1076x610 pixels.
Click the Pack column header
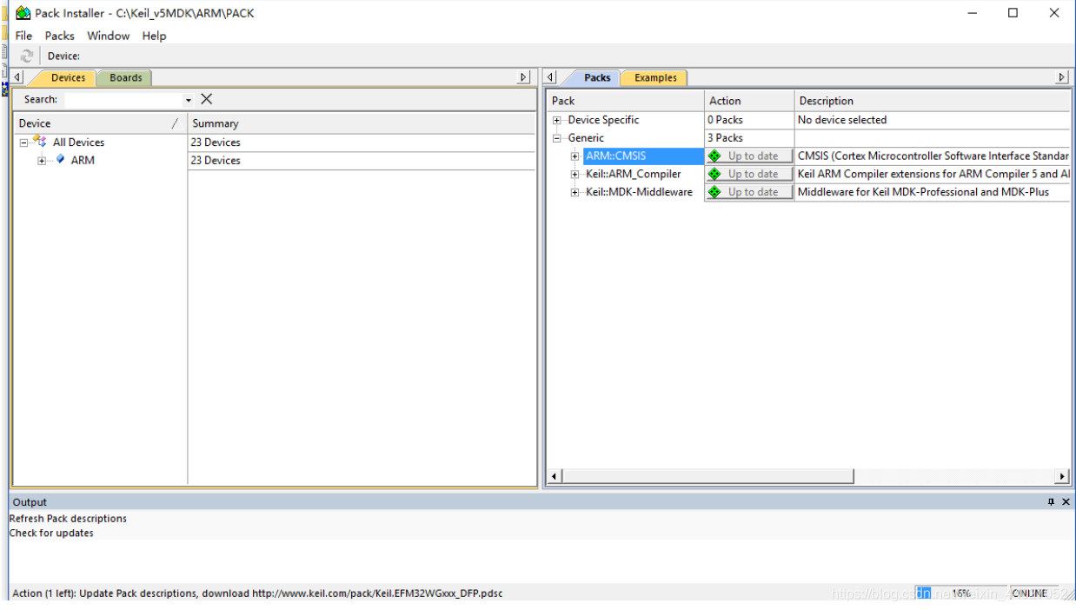coord(625,101)
